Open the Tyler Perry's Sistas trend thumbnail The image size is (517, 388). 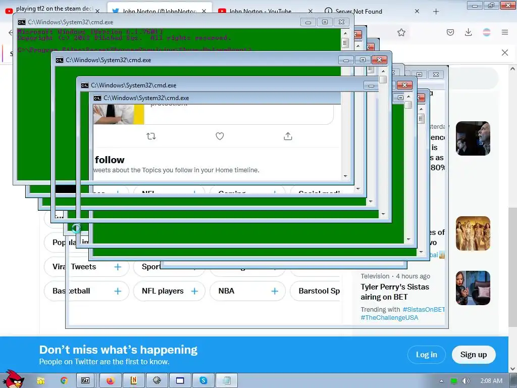pos(473,288)
